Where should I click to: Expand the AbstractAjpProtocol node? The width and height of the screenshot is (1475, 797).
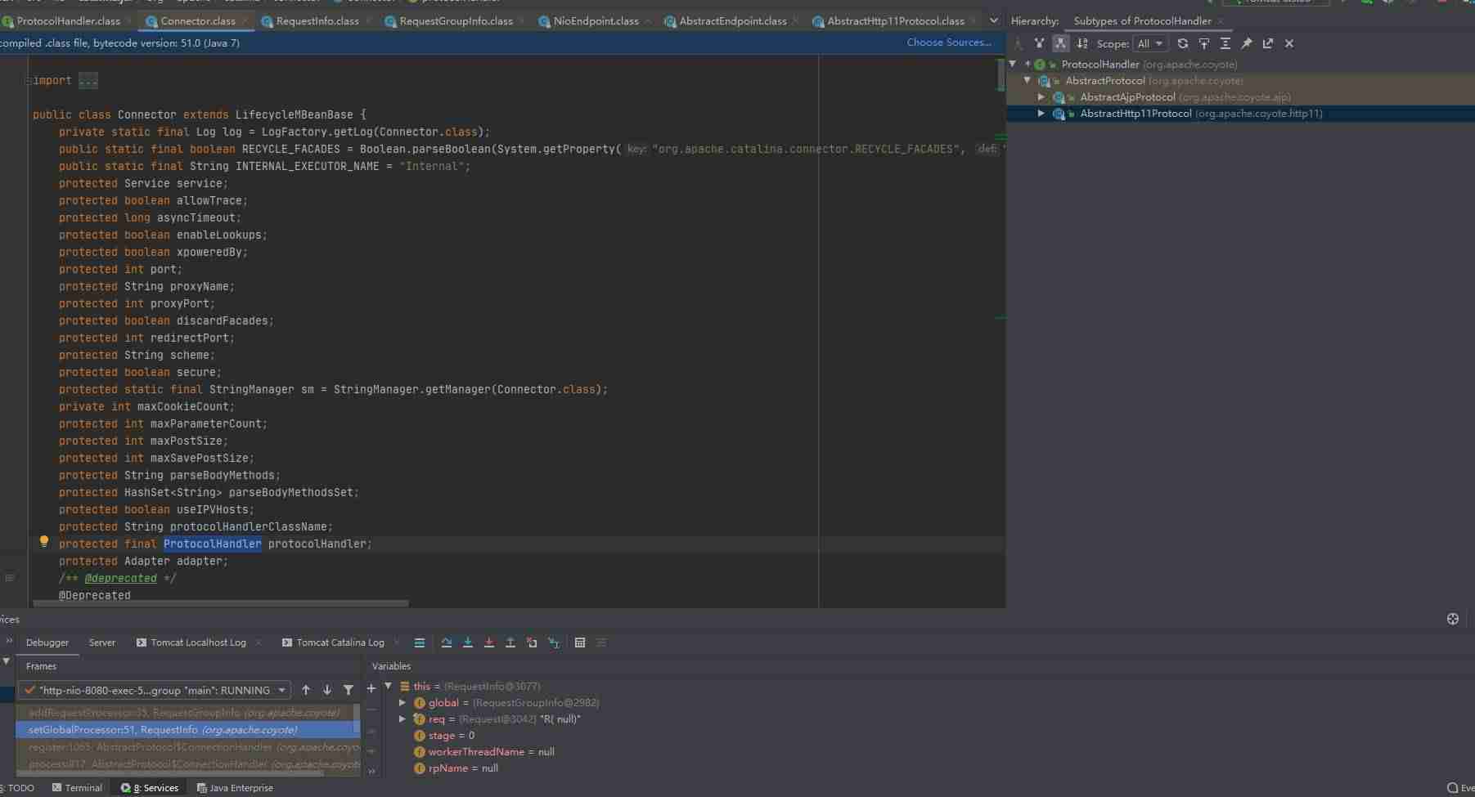point(1041,96)
